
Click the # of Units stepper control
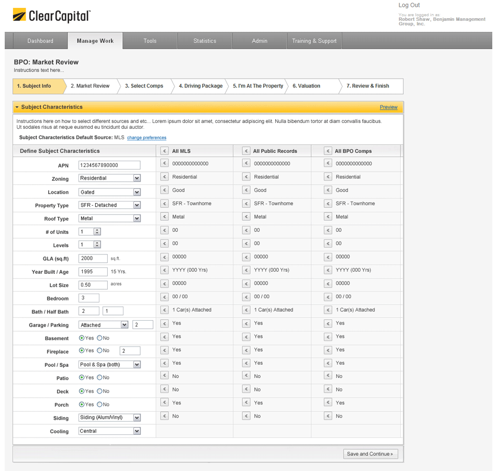[97, 231]
